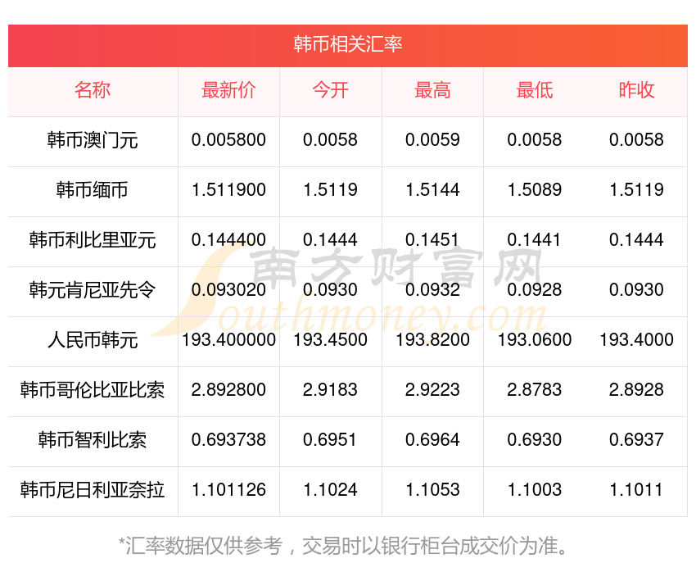Click the row name 韩币缅币
This screenshot has height=572, width=696.
pyautogui.click(x=93, y=190)
